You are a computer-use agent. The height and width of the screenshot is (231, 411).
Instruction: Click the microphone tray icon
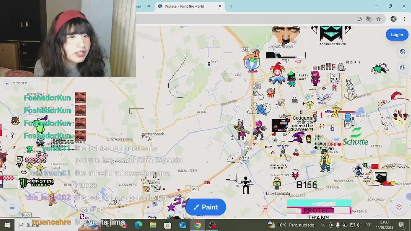(x=338, y=225)
